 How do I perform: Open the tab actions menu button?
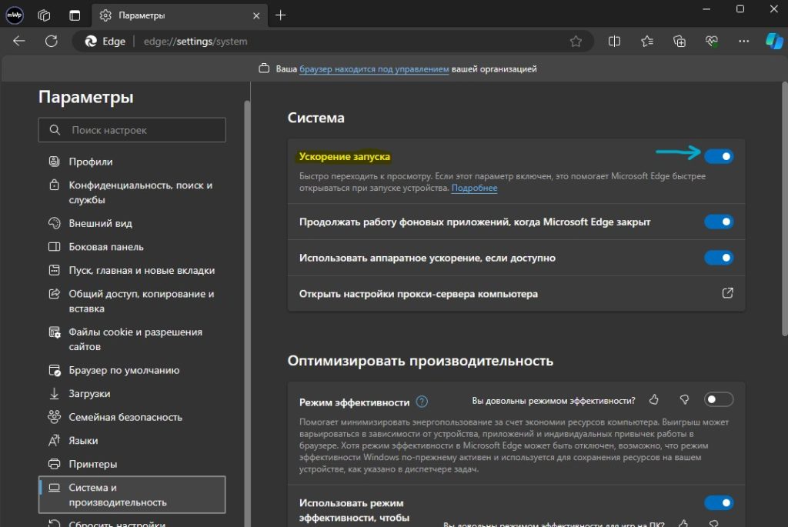tap(75, 15)
